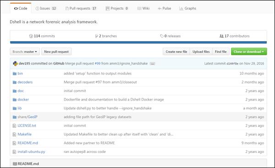Open the share/GeoIP folder
Image resolution: width=275 pixels, height=168 pixels.
click(27, 117)
